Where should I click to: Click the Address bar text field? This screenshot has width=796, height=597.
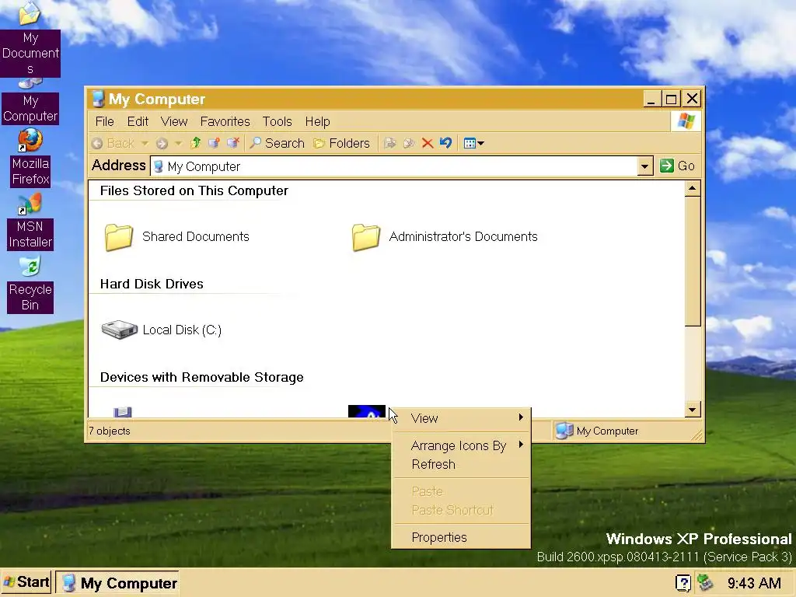pos(394,166)
